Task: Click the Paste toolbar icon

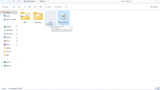Action: click(24, 7)
